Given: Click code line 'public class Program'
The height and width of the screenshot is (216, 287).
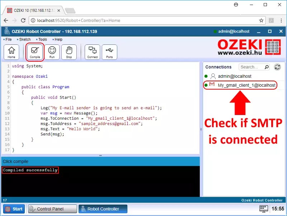Looking at the screenshot, I should pyautogui.click(x=46, y=87).
